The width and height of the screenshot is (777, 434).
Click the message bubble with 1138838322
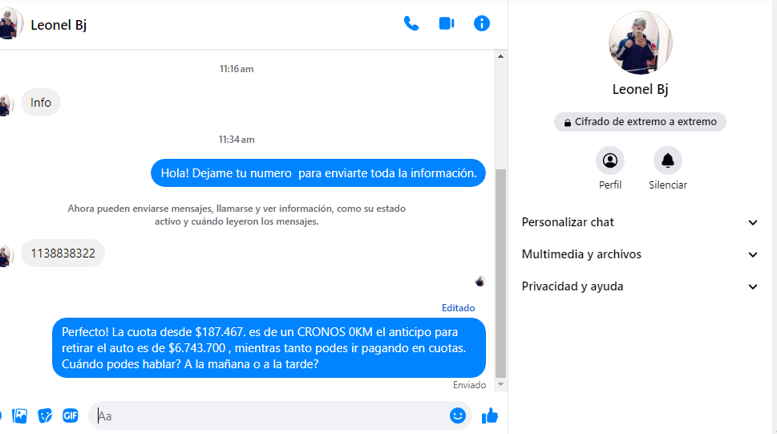(63, 254)
